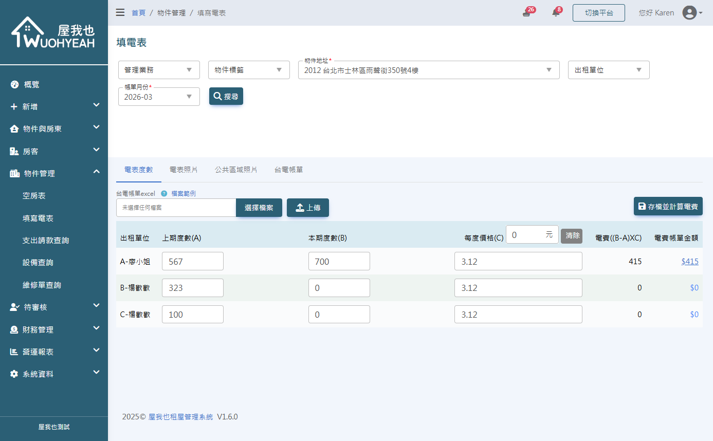This screenshot has width=713, height=441.
Task: Click 存檔並計算電費 save button
Action: [x=668, y=206]
